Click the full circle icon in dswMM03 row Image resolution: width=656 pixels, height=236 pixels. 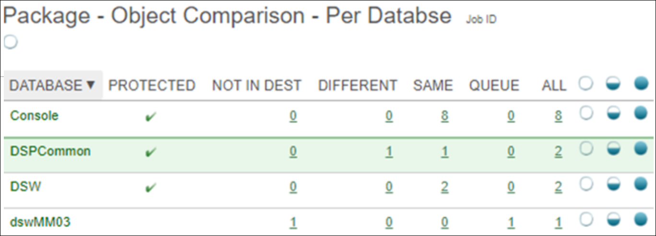pos(640,220)
